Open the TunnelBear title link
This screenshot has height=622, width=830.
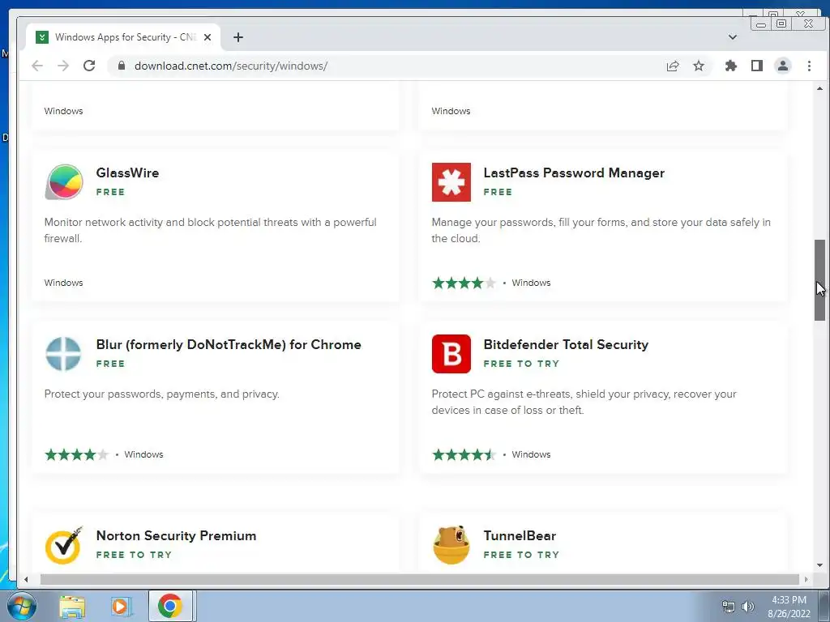(x=520, y=535)
